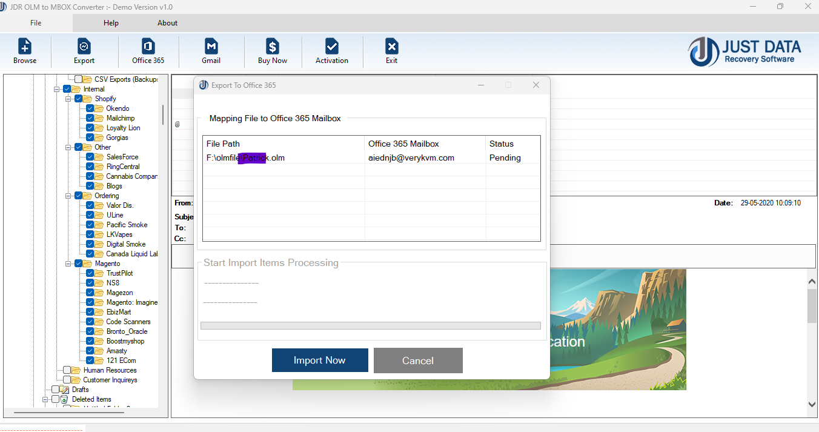Select the Bronto_Oracle folder
The width and height of the screenshot is (819, 432).
pyautogui.click(x=127, y=331)
